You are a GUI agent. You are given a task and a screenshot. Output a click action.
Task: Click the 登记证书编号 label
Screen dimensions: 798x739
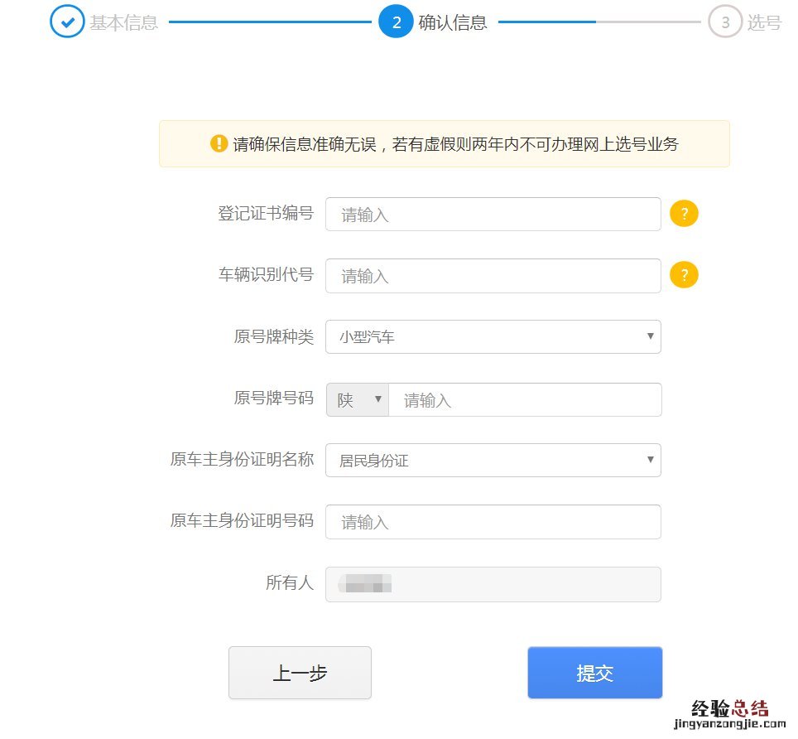coord(266,213)
